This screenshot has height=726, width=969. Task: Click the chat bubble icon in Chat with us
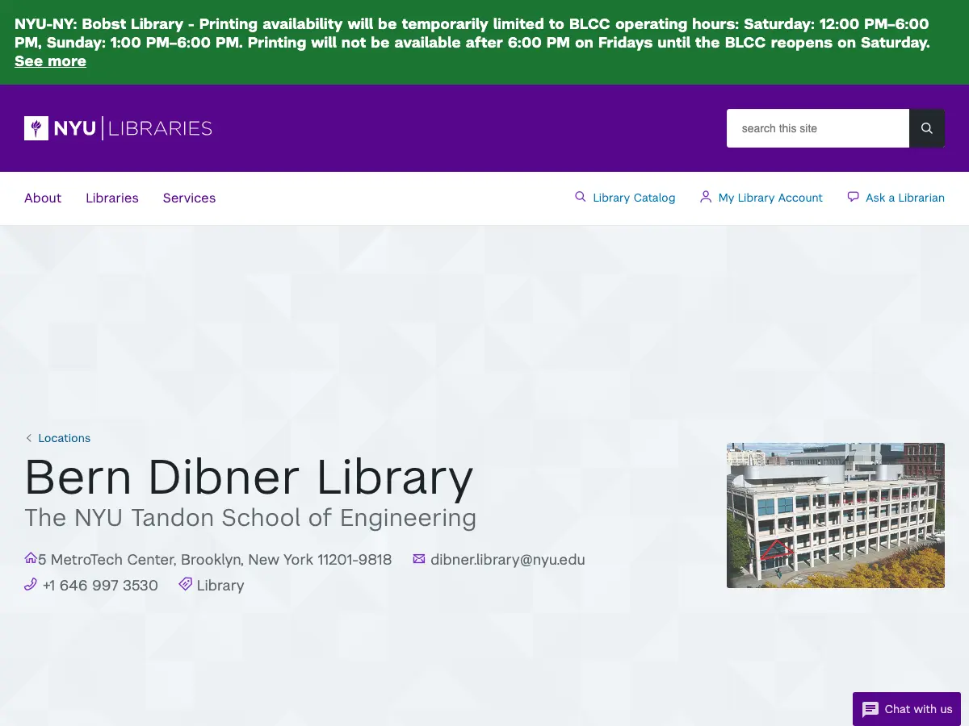[870, 710]
